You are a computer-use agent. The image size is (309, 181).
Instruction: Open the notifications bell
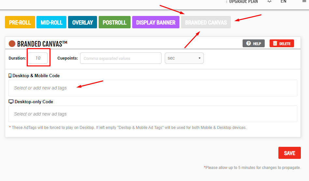(x=269, y=1)
